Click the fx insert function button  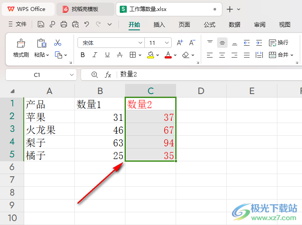tap(108, 75)
